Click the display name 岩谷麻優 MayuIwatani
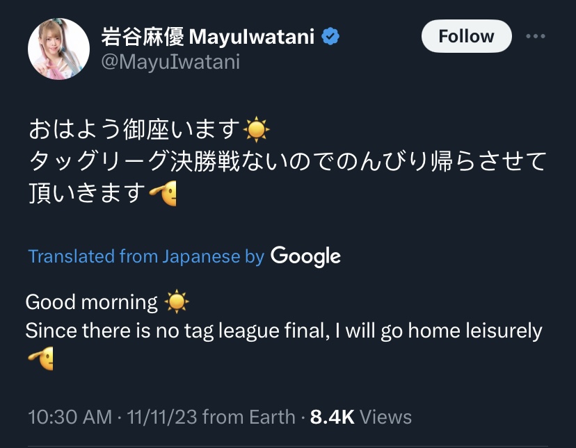This screenshot has height=448, width=576. tap(208, 37)
